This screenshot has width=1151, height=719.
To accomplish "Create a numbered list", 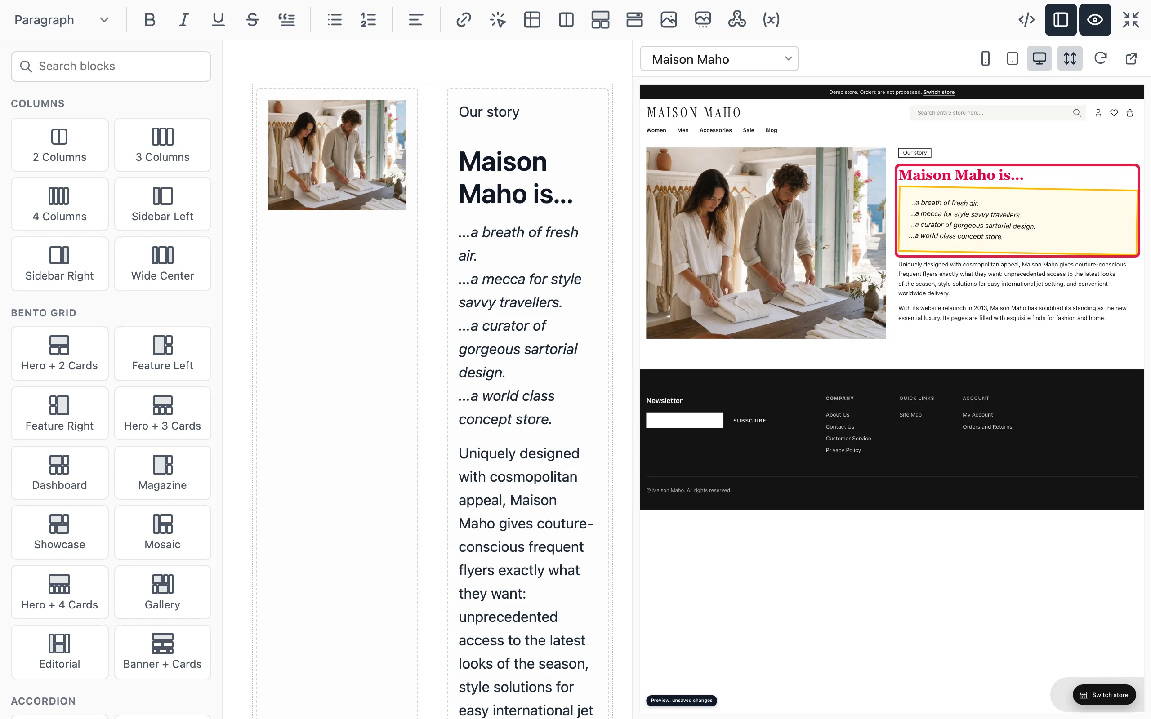I will click(x=369, y=19).
